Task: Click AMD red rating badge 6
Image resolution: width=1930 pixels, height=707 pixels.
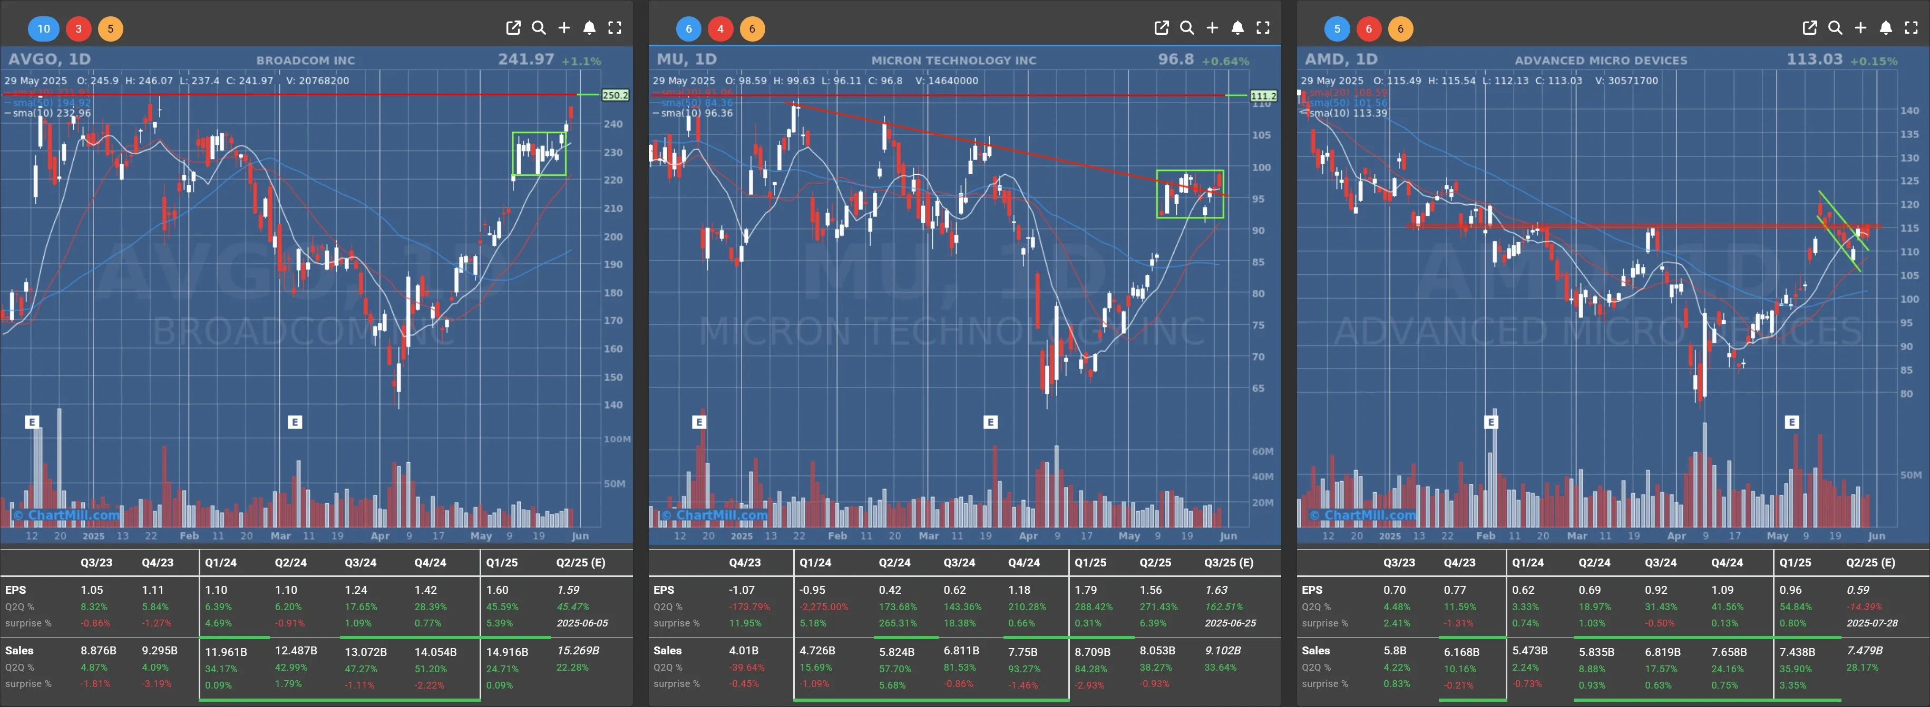Action: click(1369, 28)
